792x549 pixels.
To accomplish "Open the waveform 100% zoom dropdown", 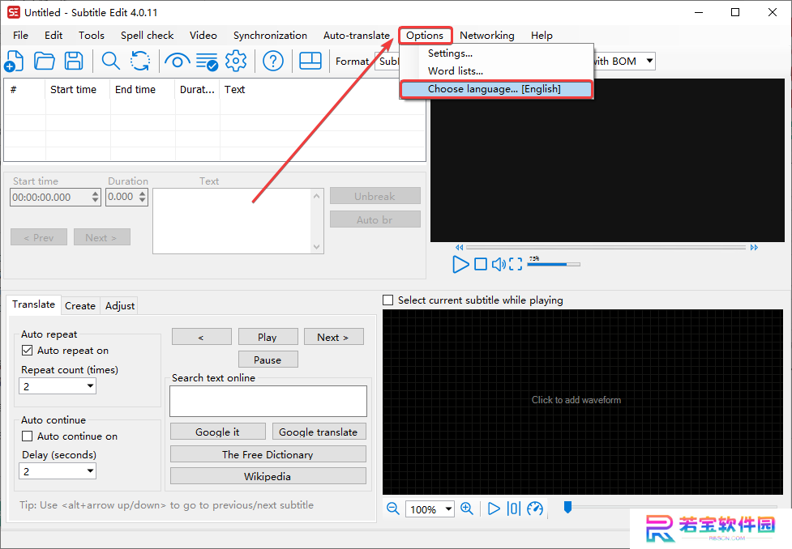I will [448, 509].
